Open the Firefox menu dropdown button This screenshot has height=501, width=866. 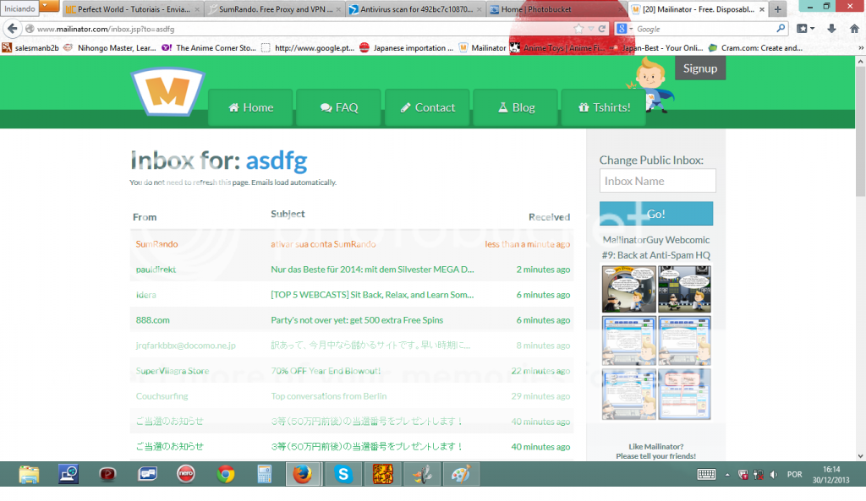point(48,6)
